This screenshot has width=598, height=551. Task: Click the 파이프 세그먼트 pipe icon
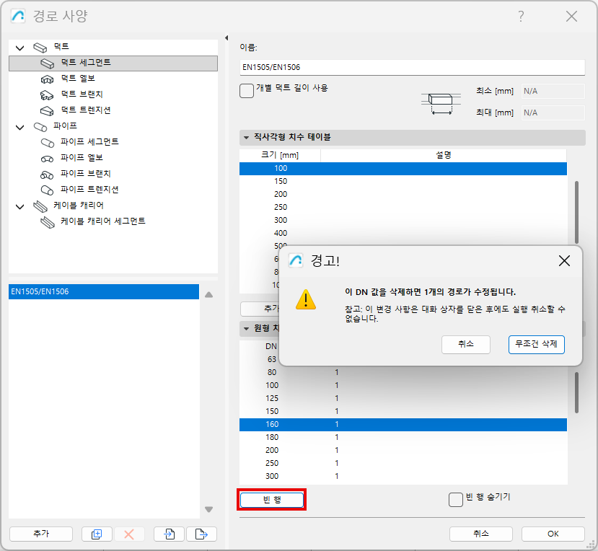(x=48, y=143)
